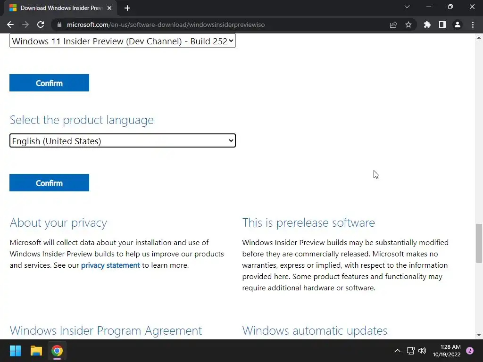The width and height of the screenshot is (483, 362).
Task: Click the Chrome taskbar icon
Action: [x=57, y=351]
